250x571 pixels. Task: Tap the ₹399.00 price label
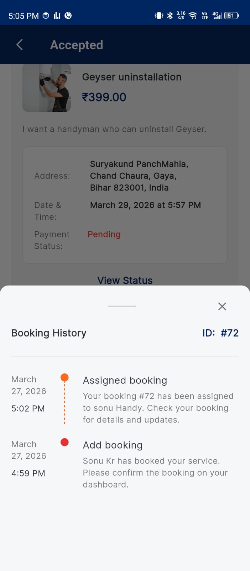[x=104, y=97]
